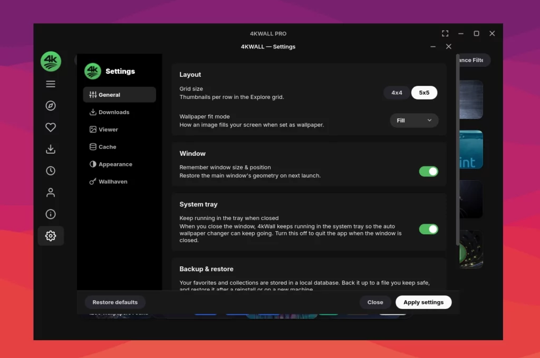Click the settings panel vertical scrollbar

(x=457, y=150)
